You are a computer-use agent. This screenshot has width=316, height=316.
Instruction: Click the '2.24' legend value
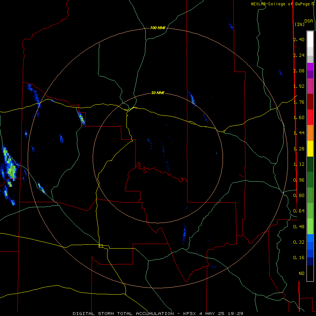[x=299, y=55]
